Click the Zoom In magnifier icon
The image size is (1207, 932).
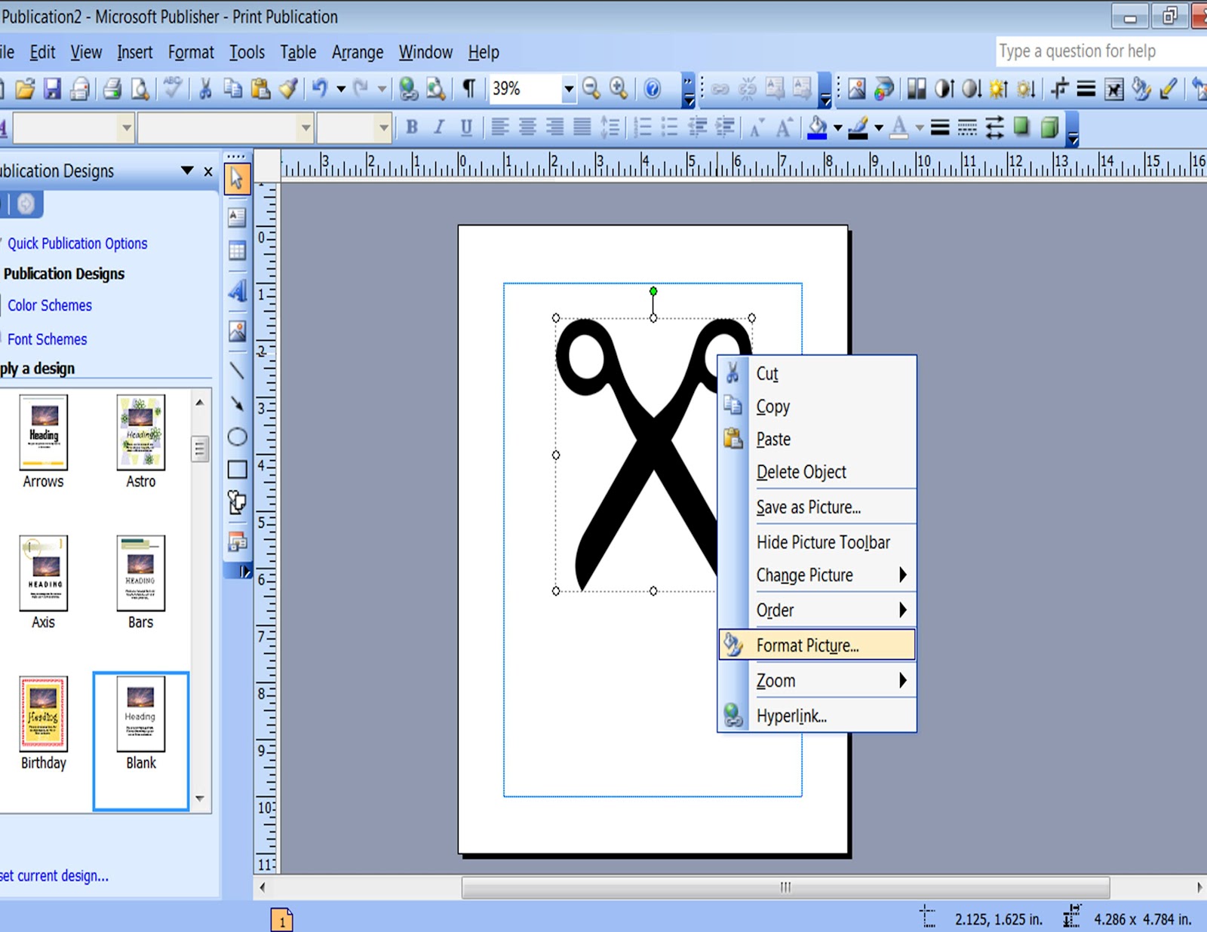[x=619, y=89]
